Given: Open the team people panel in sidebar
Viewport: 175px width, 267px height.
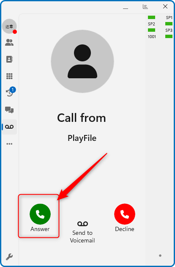Looking at the screenshot, I should 9,42.
